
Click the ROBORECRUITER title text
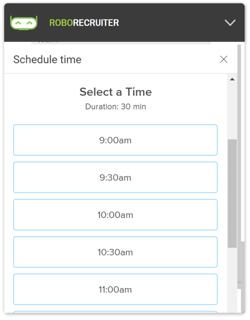[x=84, y=23]
